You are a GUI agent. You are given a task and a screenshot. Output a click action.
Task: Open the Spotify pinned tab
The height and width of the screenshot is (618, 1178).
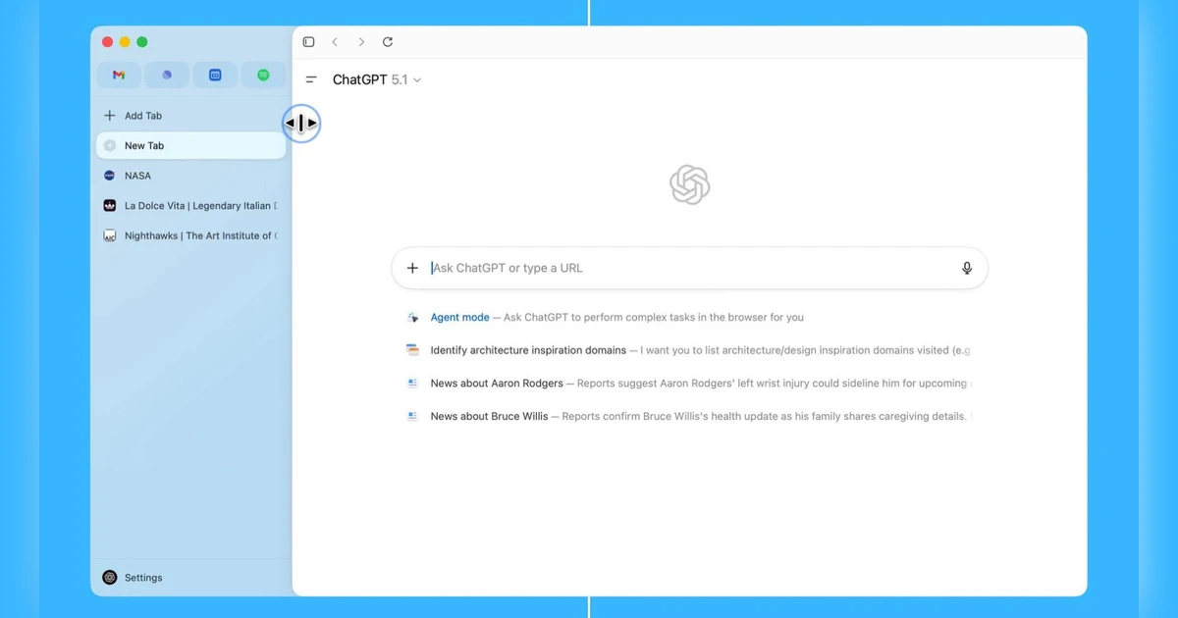point(263,75)
